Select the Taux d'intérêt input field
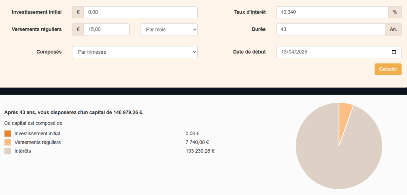The image size is (407, 195). (332, 12)
